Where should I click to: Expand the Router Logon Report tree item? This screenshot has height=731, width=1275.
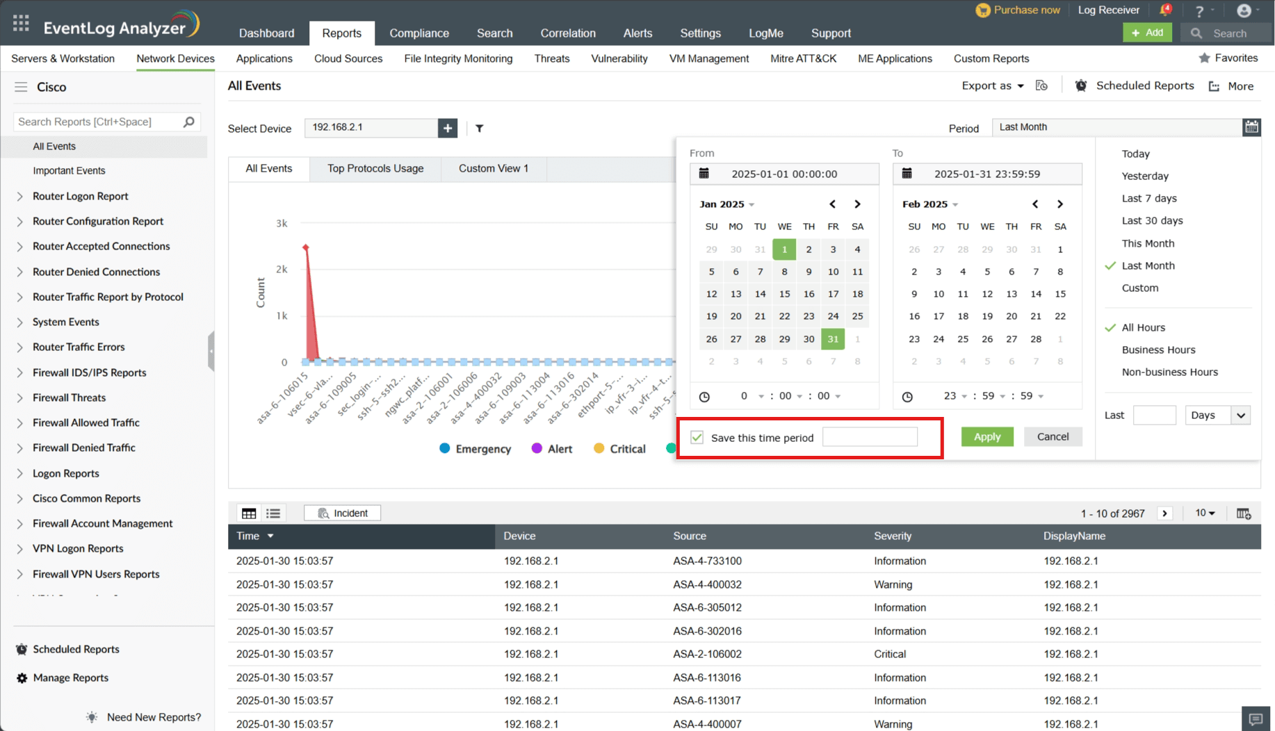pyautogui.click(x=19, y=197)
